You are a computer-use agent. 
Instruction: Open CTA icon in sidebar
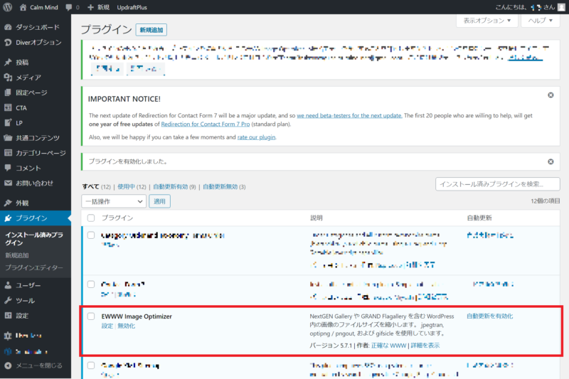tap(8, 107)
